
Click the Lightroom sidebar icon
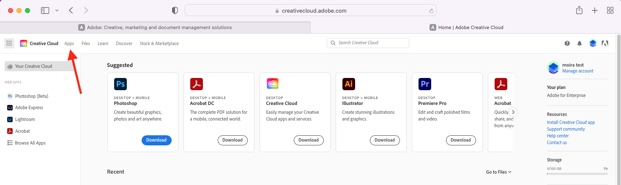[x=10, y=119]
